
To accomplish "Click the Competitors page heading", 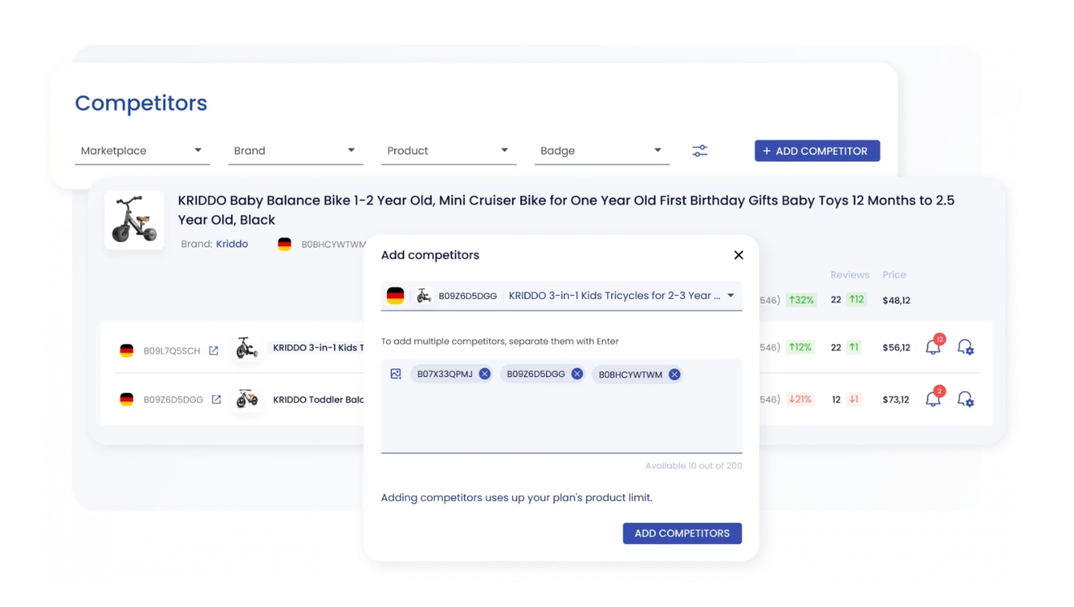I will [x=141, y=103].
